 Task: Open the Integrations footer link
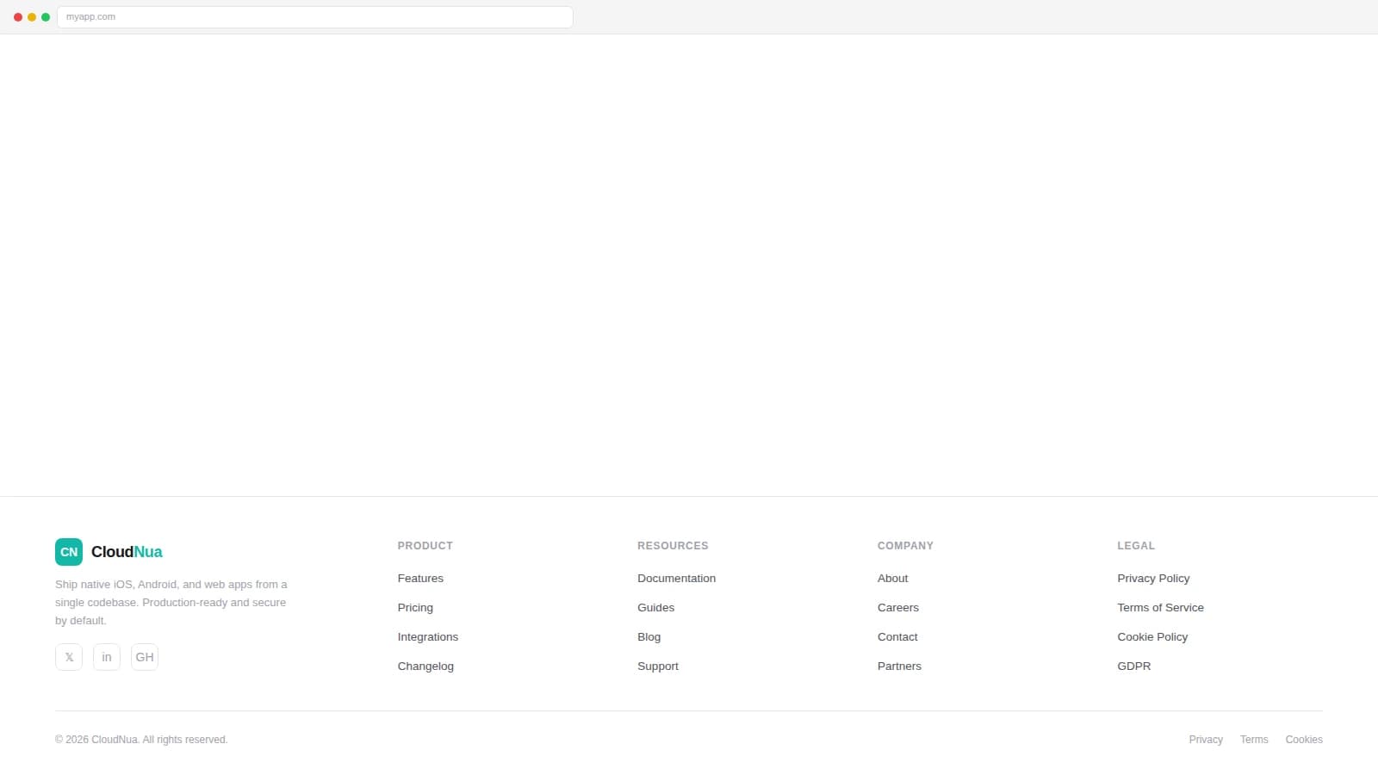[428, 637]
